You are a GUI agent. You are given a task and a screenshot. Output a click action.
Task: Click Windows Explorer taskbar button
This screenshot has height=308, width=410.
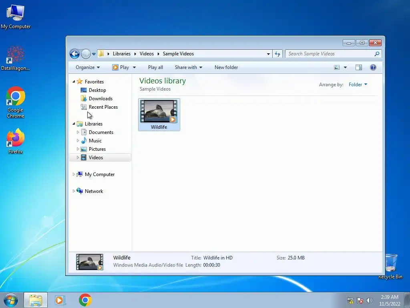(x=36, y=300)
